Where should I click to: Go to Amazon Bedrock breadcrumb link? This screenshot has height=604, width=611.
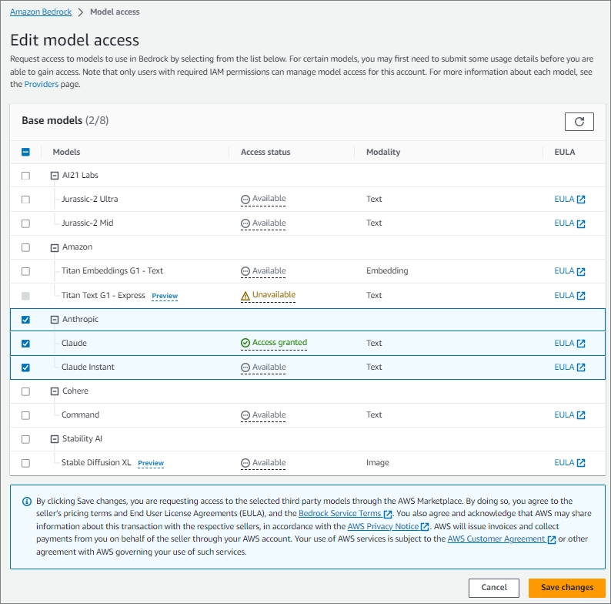coord(41,12)
